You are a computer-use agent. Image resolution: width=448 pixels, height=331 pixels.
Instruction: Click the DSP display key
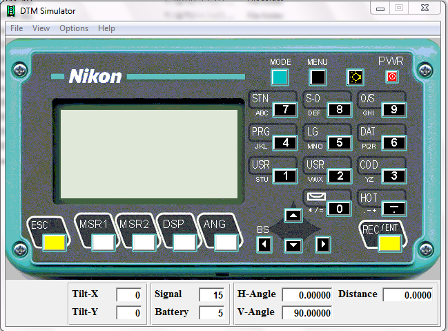(x=185, y=243)
